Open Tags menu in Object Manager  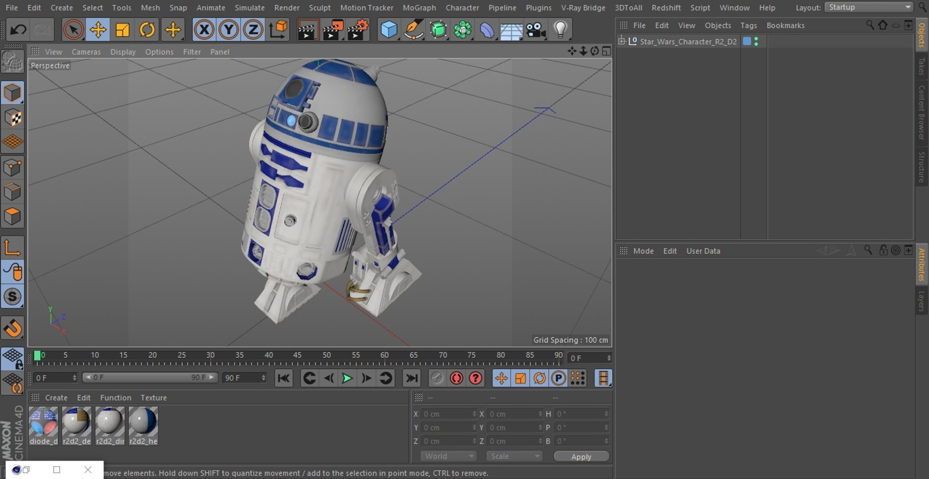749,25
